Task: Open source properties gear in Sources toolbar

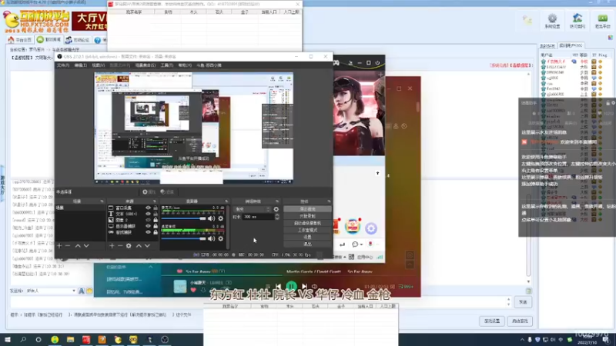Action: (129, 245)
